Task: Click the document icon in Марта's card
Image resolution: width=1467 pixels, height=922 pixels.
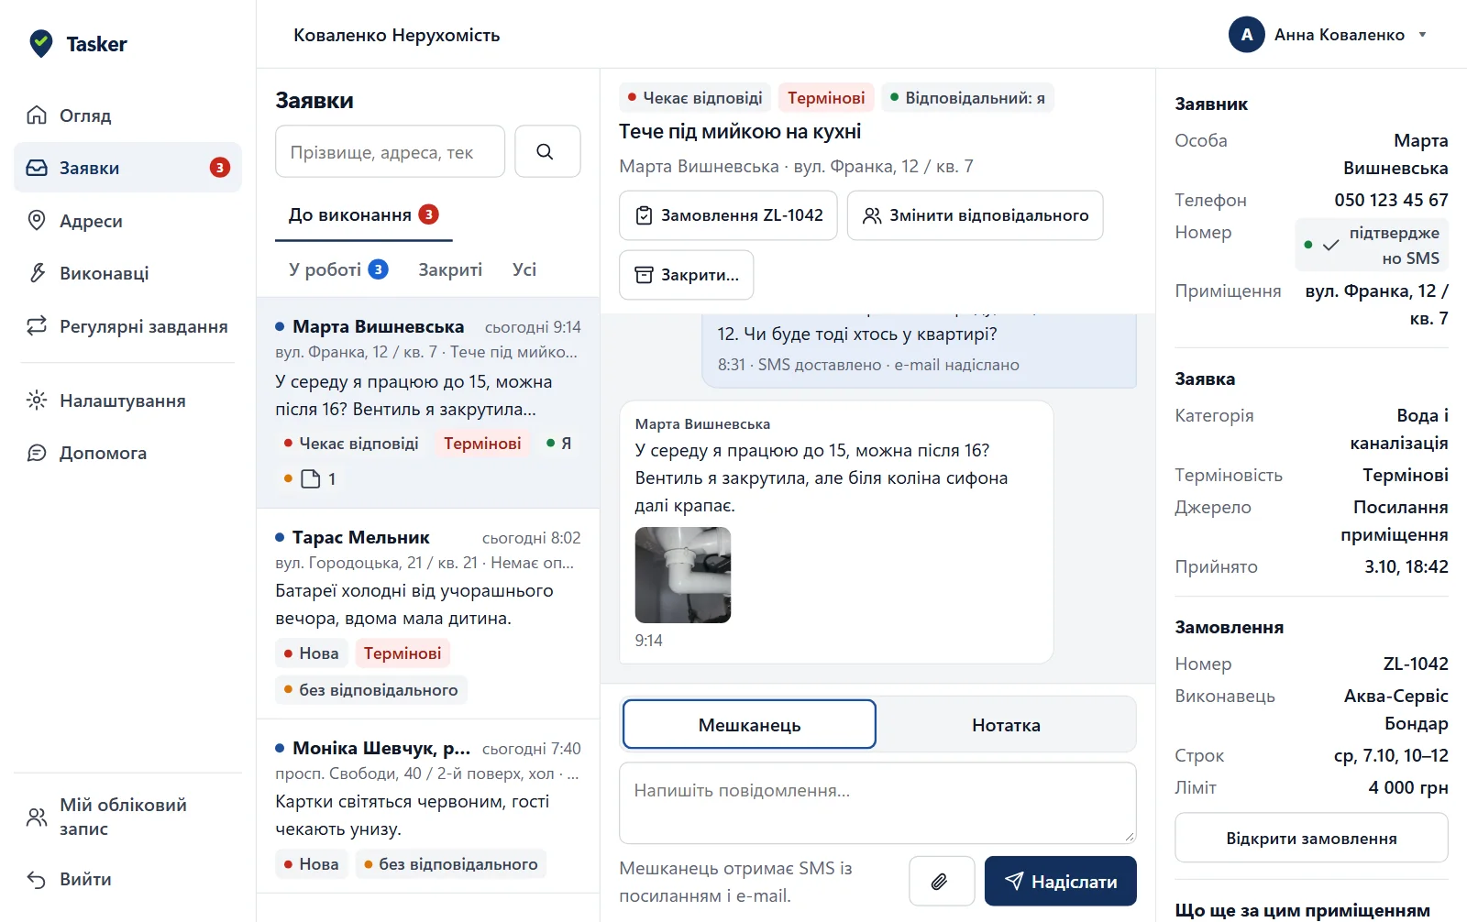Action: click(311, 478)
